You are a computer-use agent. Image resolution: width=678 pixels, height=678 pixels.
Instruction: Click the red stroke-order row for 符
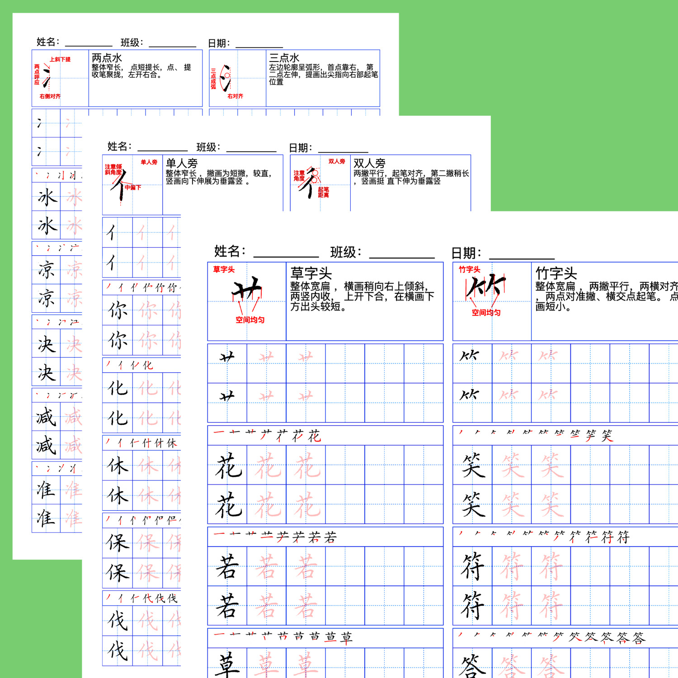[x=565, y=537]
